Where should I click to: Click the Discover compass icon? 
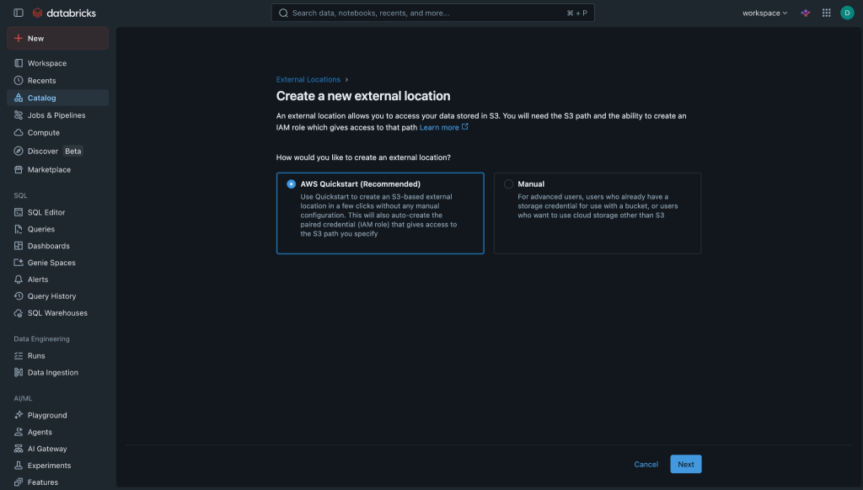(x=19, y=151)
